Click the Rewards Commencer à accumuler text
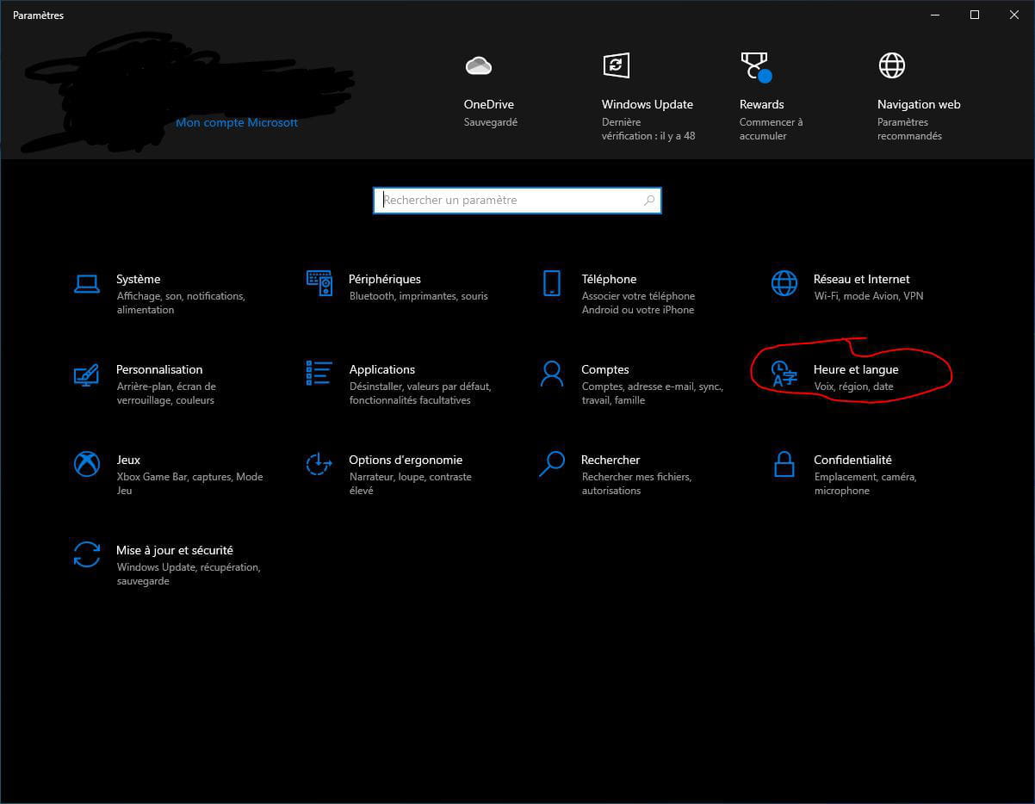The image size is (1035, 804). tap(771, 129)
